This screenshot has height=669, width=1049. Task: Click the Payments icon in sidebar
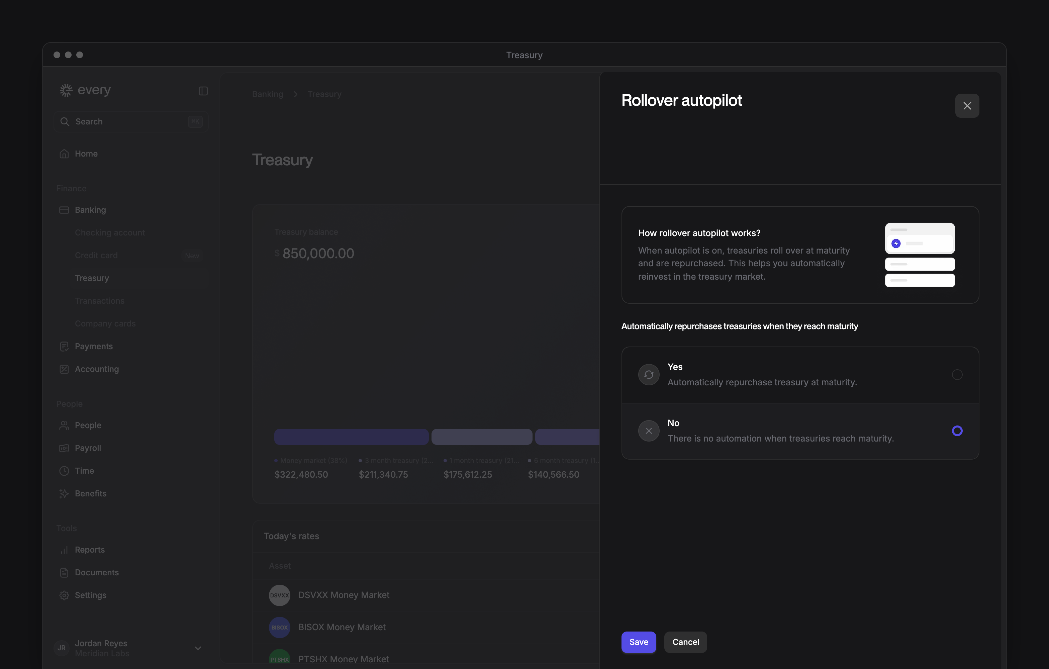[64, 346]
